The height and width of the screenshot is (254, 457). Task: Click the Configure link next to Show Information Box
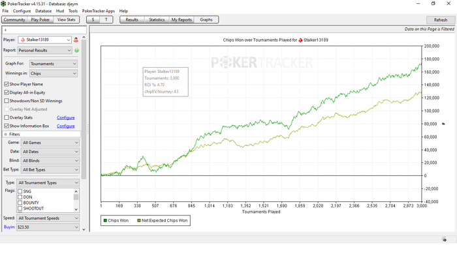pos(65,126)
